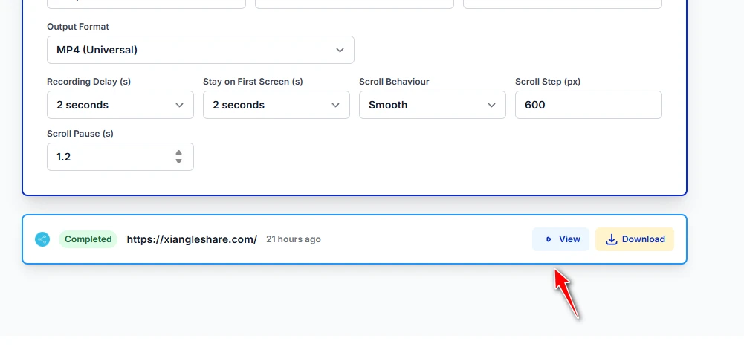The height and width of the screenshot is (347, 744).
Task: Click the Output Format chevron arrow
Action: click(340, 51)
